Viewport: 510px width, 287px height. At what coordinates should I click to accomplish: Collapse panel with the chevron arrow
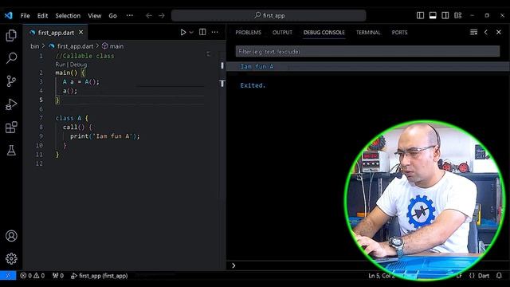point(486,32)
